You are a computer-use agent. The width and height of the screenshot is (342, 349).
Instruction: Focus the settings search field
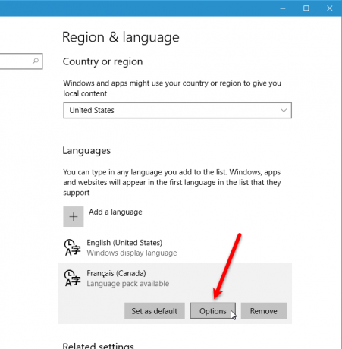(20, 61)
